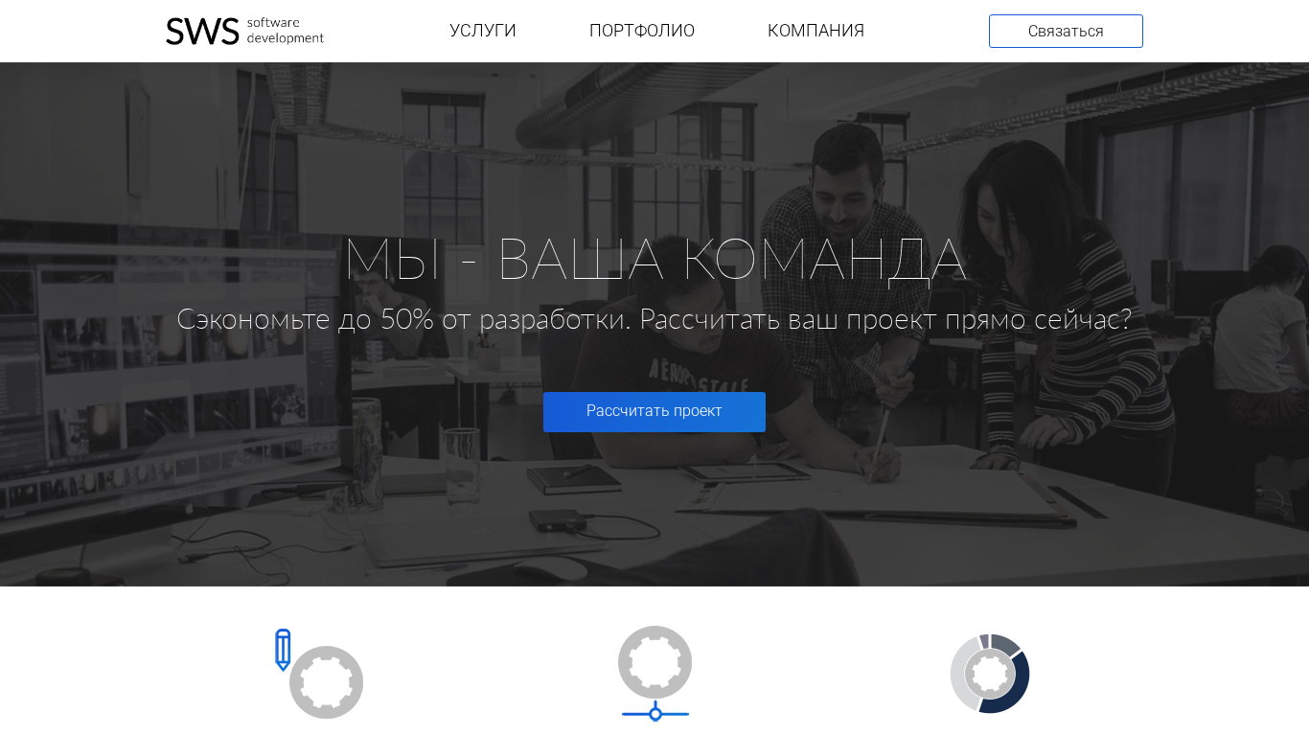Open the КОМПАНИЯ menu item

tap(815, 31)
